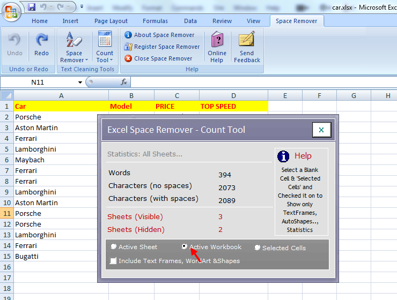This screenshot has height=300, width=397.
Task: Select the Active Sheet radio option
Action: (x=113, y=246)
